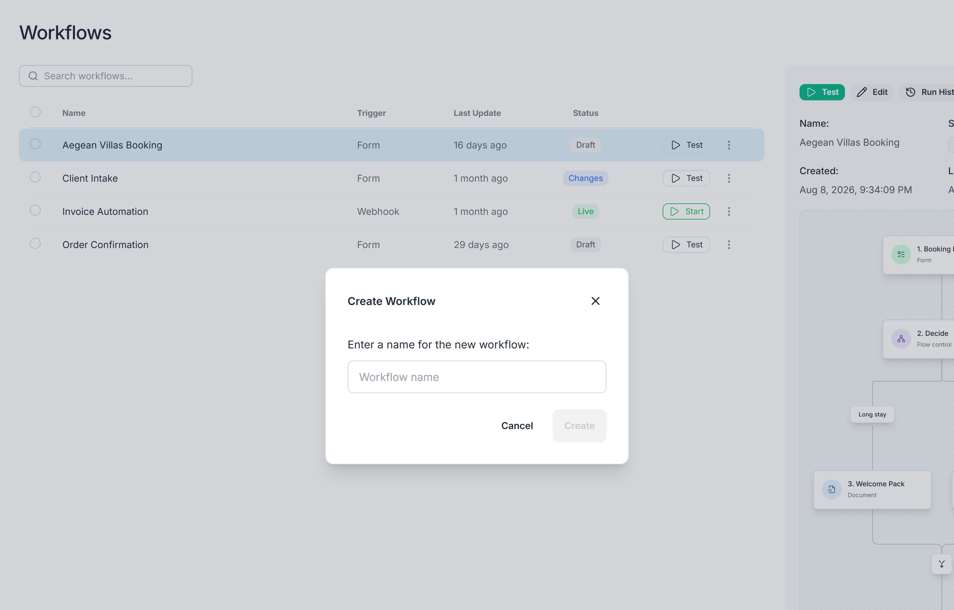The width and height of the screenshot is (954, 610).
Task: Click the Draft badge on Order Confirmation row
Action: (585, 245)
